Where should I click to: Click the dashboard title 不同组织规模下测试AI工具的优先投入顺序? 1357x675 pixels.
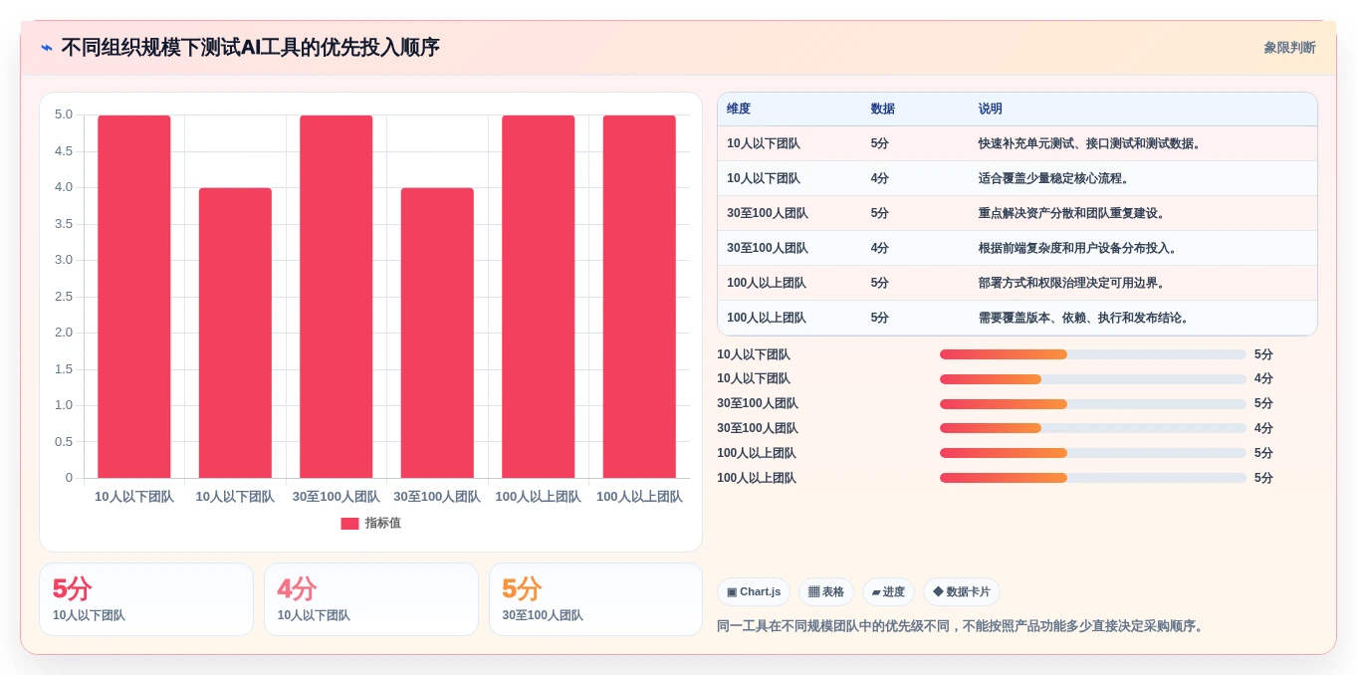250,48
